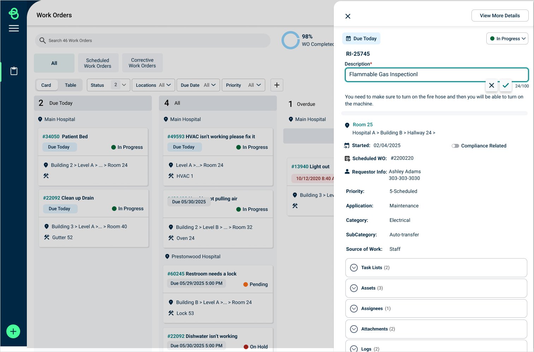Viewport: 534px width, 352px height.
Task: Click the green logo in the sidebar
Action: coord(14,13)
